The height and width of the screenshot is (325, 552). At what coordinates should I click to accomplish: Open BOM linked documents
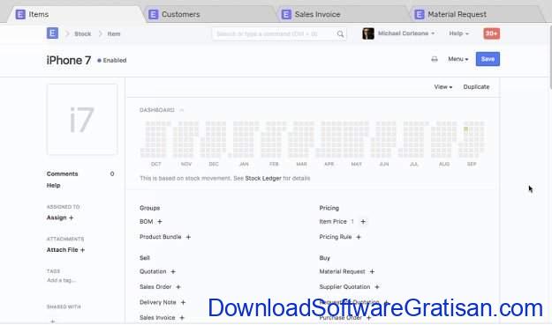[146, 221]
